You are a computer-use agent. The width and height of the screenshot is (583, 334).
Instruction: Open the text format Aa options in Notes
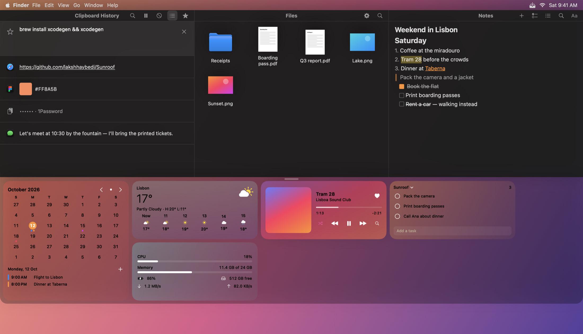coord(574,16)
